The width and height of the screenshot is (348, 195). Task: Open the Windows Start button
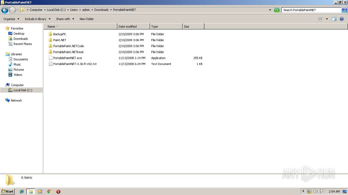click(8, 191)
